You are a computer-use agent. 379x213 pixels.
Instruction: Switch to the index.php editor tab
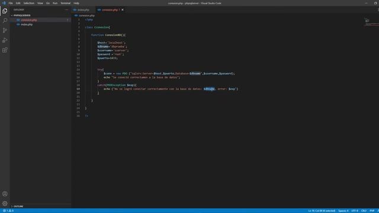pyautogui.click(x=83, y=10)
